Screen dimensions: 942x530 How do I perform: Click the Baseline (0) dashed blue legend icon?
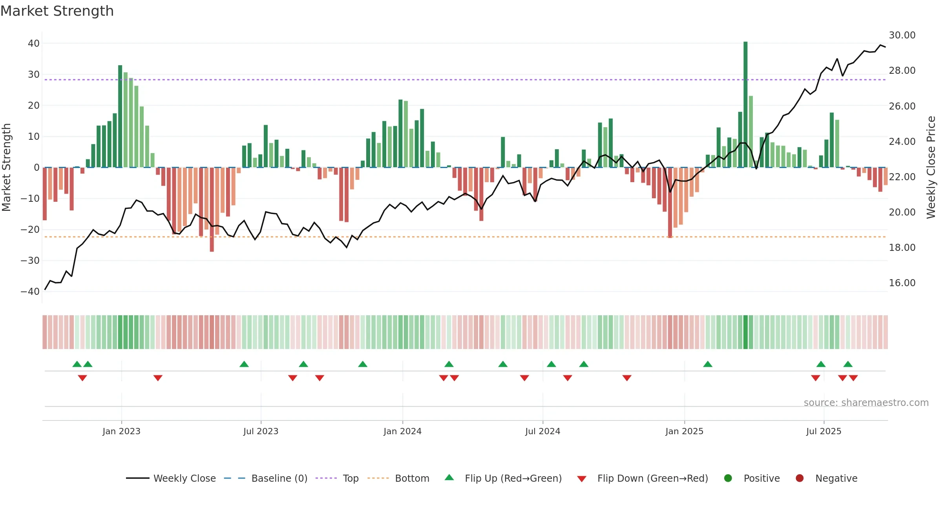click(x=235, y=478)
